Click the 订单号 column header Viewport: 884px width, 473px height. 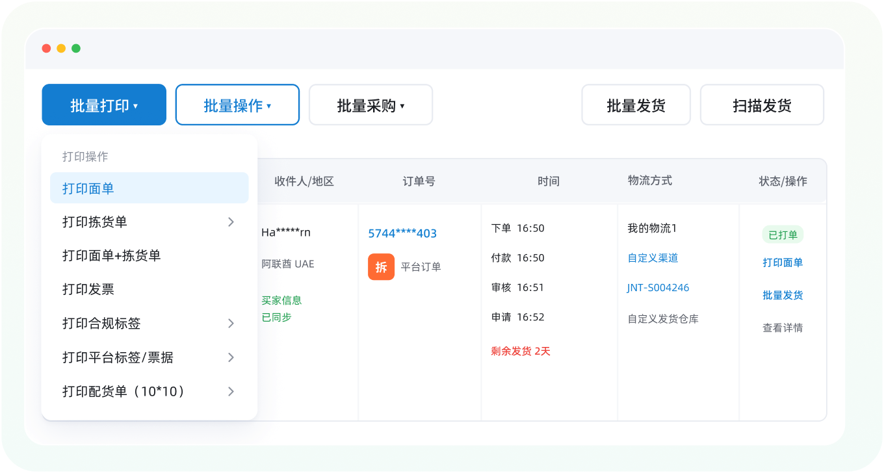pos(419,181)
